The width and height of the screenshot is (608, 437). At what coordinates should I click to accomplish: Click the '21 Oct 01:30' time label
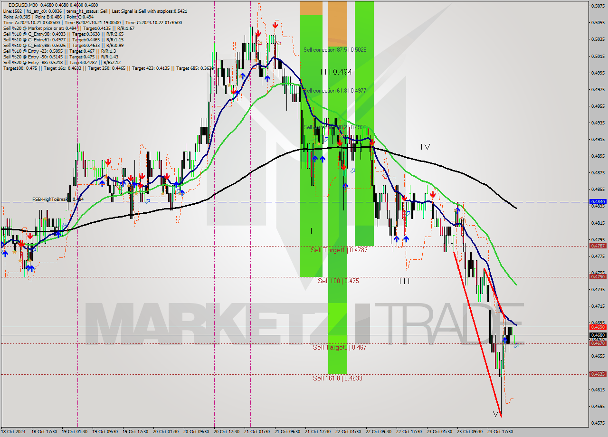(256, 432)
